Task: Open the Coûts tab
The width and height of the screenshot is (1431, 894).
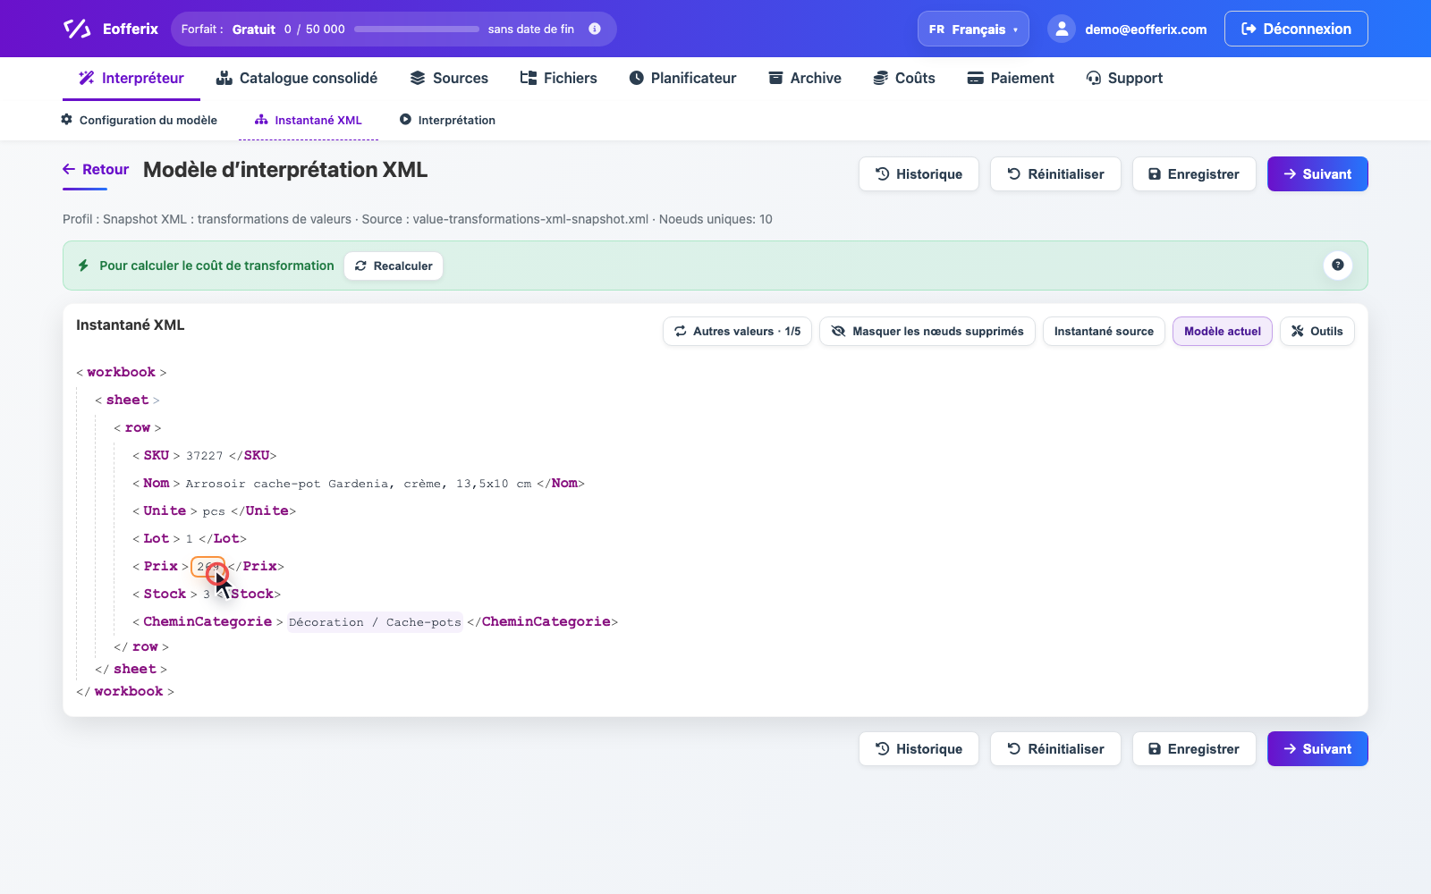Action: pos(904,78)
